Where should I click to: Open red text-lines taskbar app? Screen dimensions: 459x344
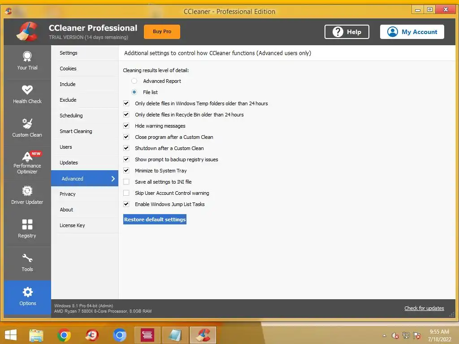click(147, 335)
